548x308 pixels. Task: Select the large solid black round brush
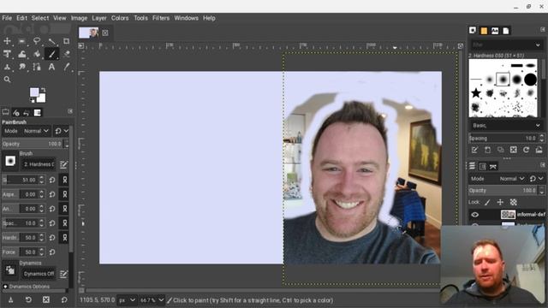pyautogui.click(x=530, y=80)
